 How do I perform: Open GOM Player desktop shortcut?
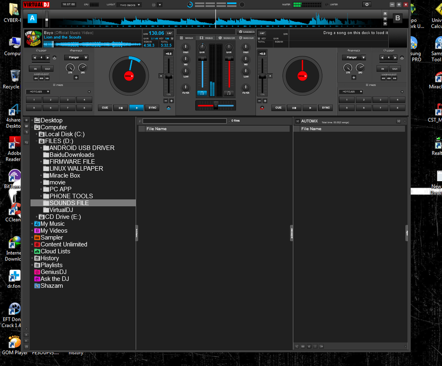[x=14, y=345]
